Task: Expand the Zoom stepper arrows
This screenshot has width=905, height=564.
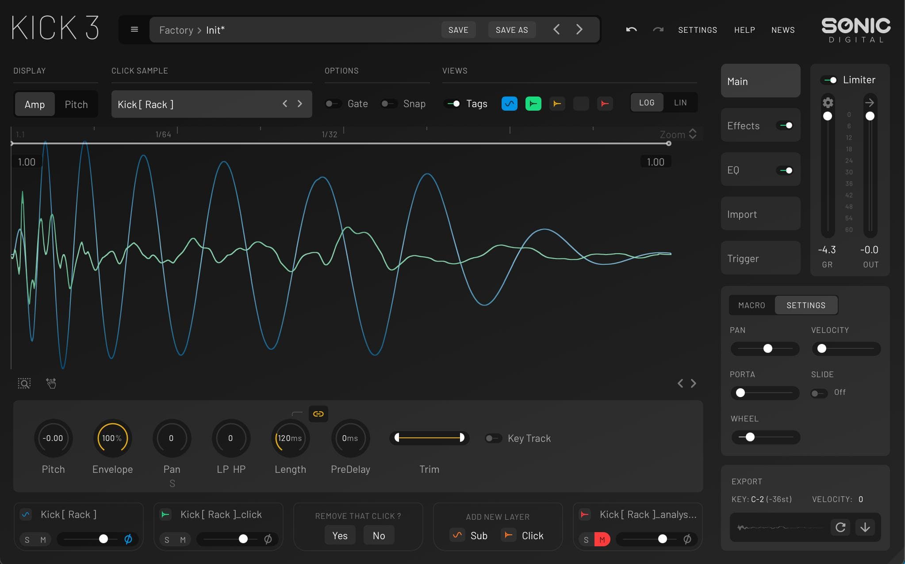Action: [x=693, y=134]
